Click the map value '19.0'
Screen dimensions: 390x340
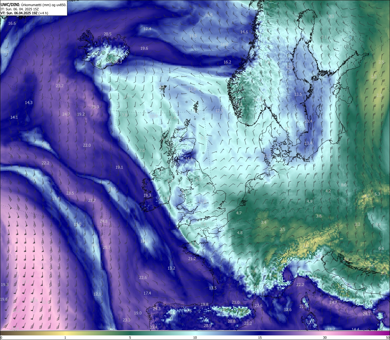[138, 313]
